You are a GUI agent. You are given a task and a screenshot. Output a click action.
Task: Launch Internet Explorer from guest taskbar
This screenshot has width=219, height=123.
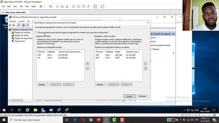pos(27,110)
